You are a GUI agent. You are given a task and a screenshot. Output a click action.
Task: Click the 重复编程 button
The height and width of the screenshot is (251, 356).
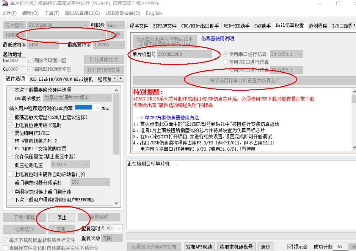pos(99,217)
